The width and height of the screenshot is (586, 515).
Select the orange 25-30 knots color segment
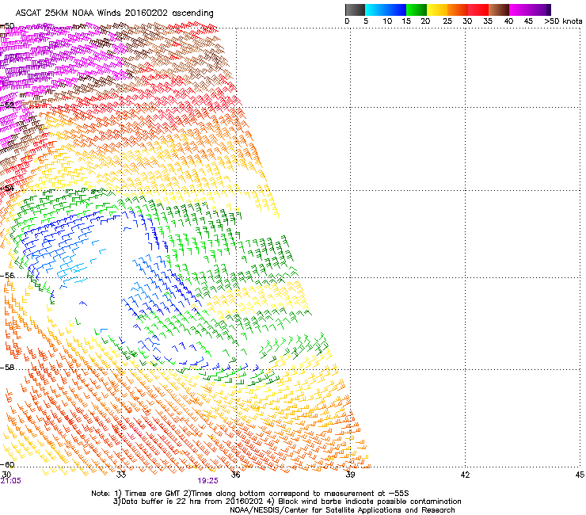pos(458,10)
